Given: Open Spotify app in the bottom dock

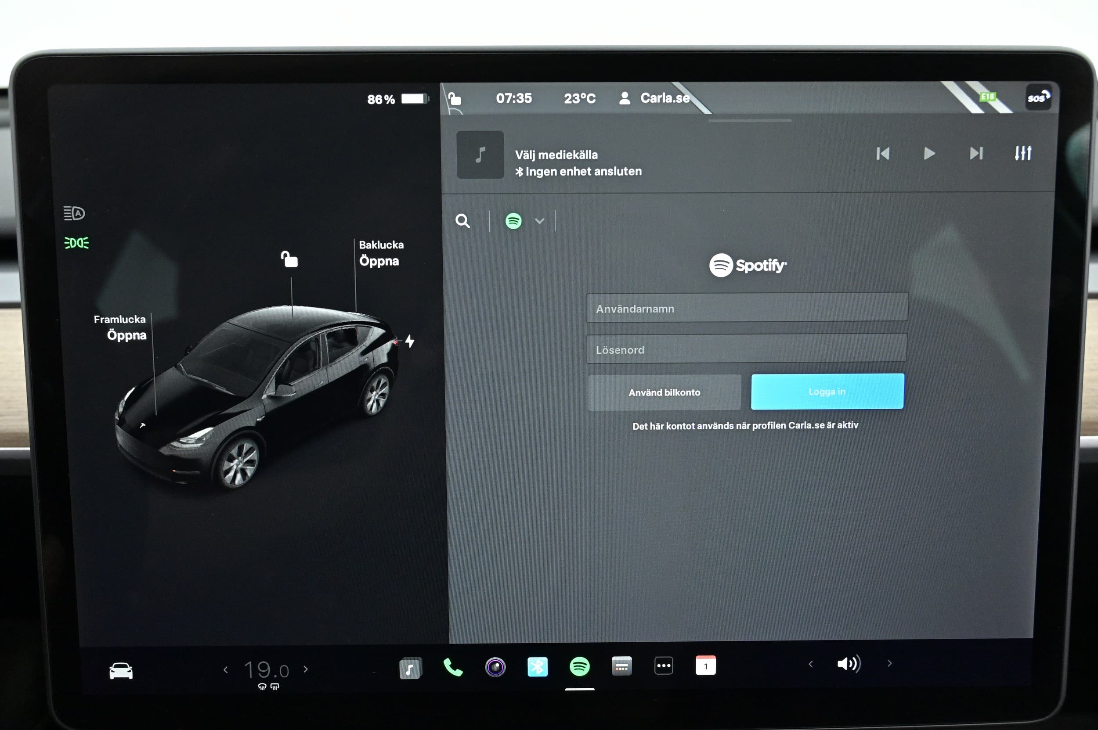Looking at the screenshot, I should click(579, 666).
